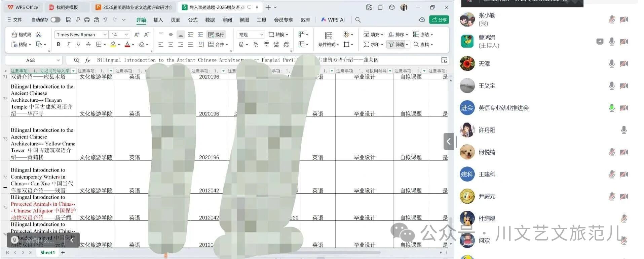Open the font size 14 dropdown
The height and width of the screenshot is (259, 644).
(126, 35)
